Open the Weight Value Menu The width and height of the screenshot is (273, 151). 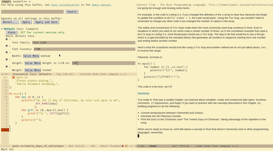32,70
